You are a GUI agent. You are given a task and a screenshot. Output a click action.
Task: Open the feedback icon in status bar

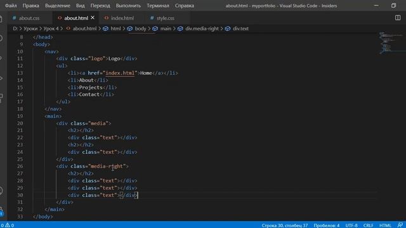(x=400, y=225)
